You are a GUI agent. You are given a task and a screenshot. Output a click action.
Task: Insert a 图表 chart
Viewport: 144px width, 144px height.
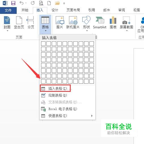[x=113, y=23]
